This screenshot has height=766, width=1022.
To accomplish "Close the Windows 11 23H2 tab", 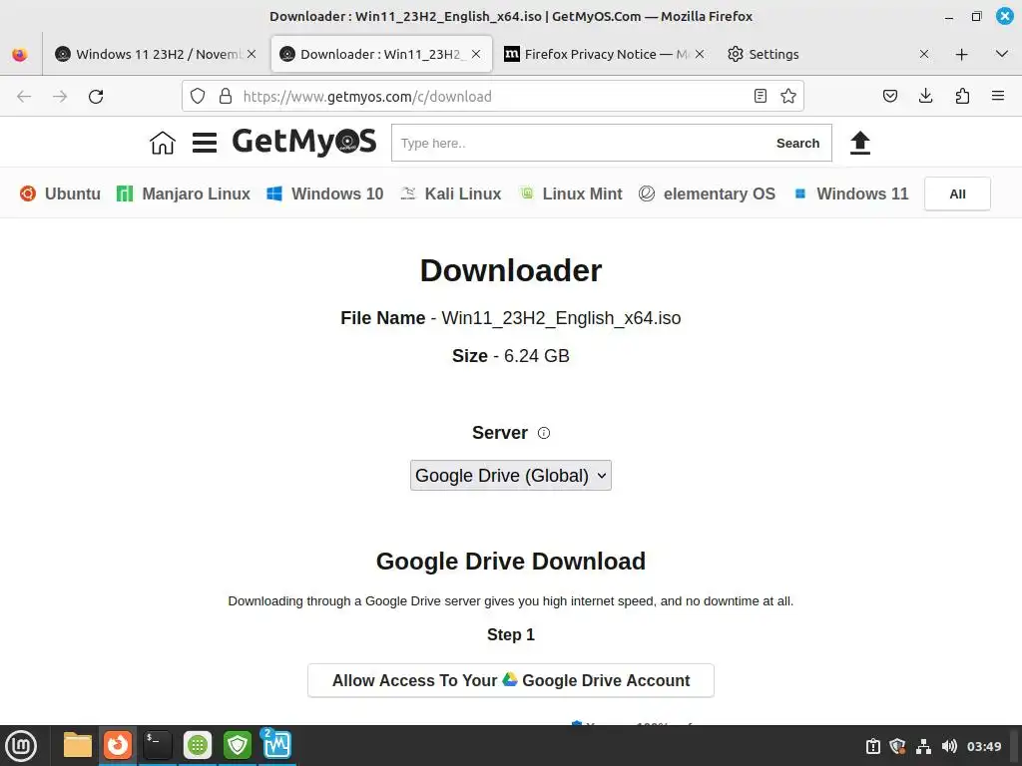I will pyautogui.click(x=252, y=54).
